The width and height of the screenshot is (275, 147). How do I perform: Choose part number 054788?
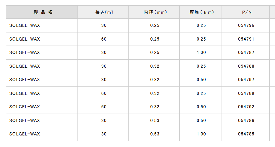coord(246,66)
